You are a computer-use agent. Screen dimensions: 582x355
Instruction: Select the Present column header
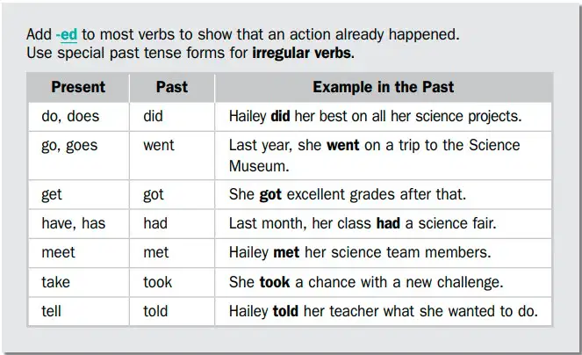tap(78, 87)
